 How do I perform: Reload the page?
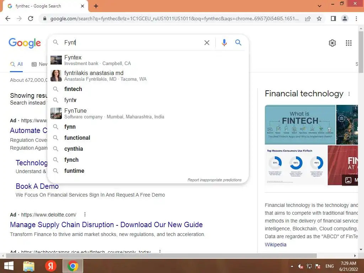coord(31,18)
